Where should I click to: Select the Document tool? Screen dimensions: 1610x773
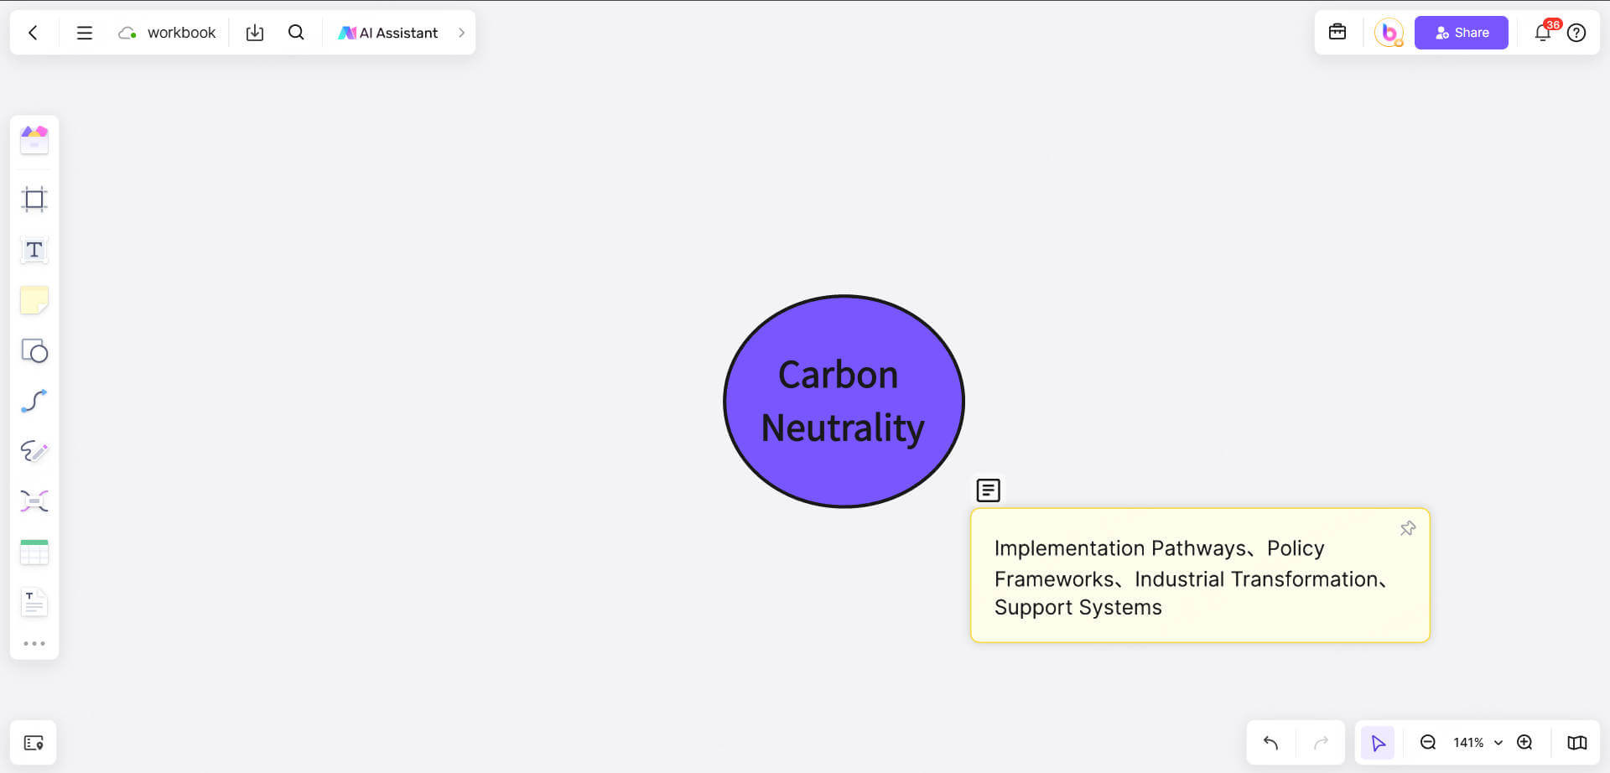pos(34,602)
